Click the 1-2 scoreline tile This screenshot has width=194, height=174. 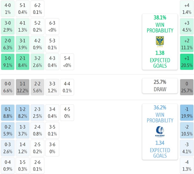[23, 113]
